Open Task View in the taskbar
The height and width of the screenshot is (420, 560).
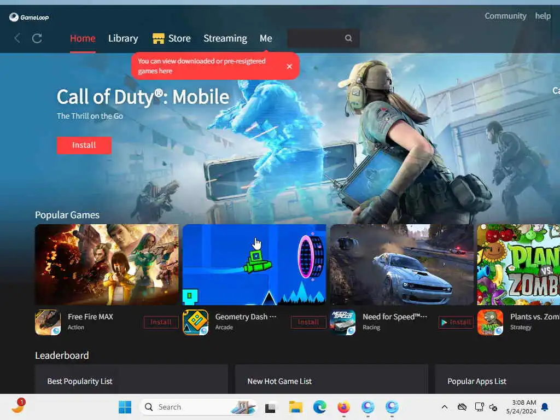pos(270,407)
